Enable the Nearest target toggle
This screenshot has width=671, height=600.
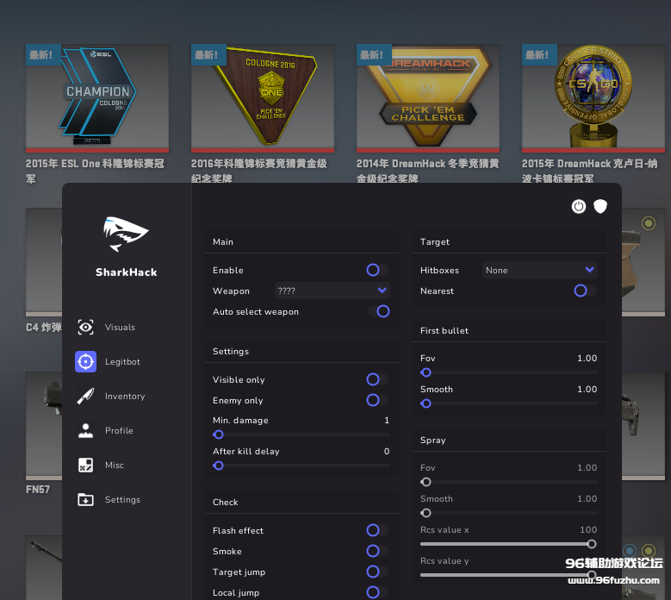click(x=584, y=291)
